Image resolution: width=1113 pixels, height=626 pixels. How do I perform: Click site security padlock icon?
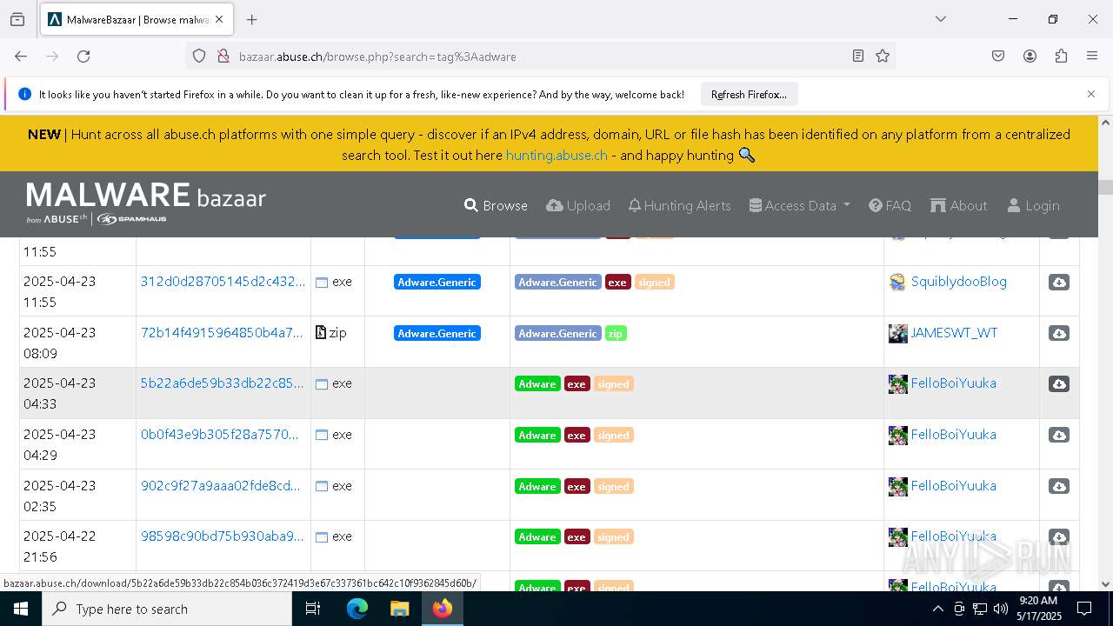(223, 56)
